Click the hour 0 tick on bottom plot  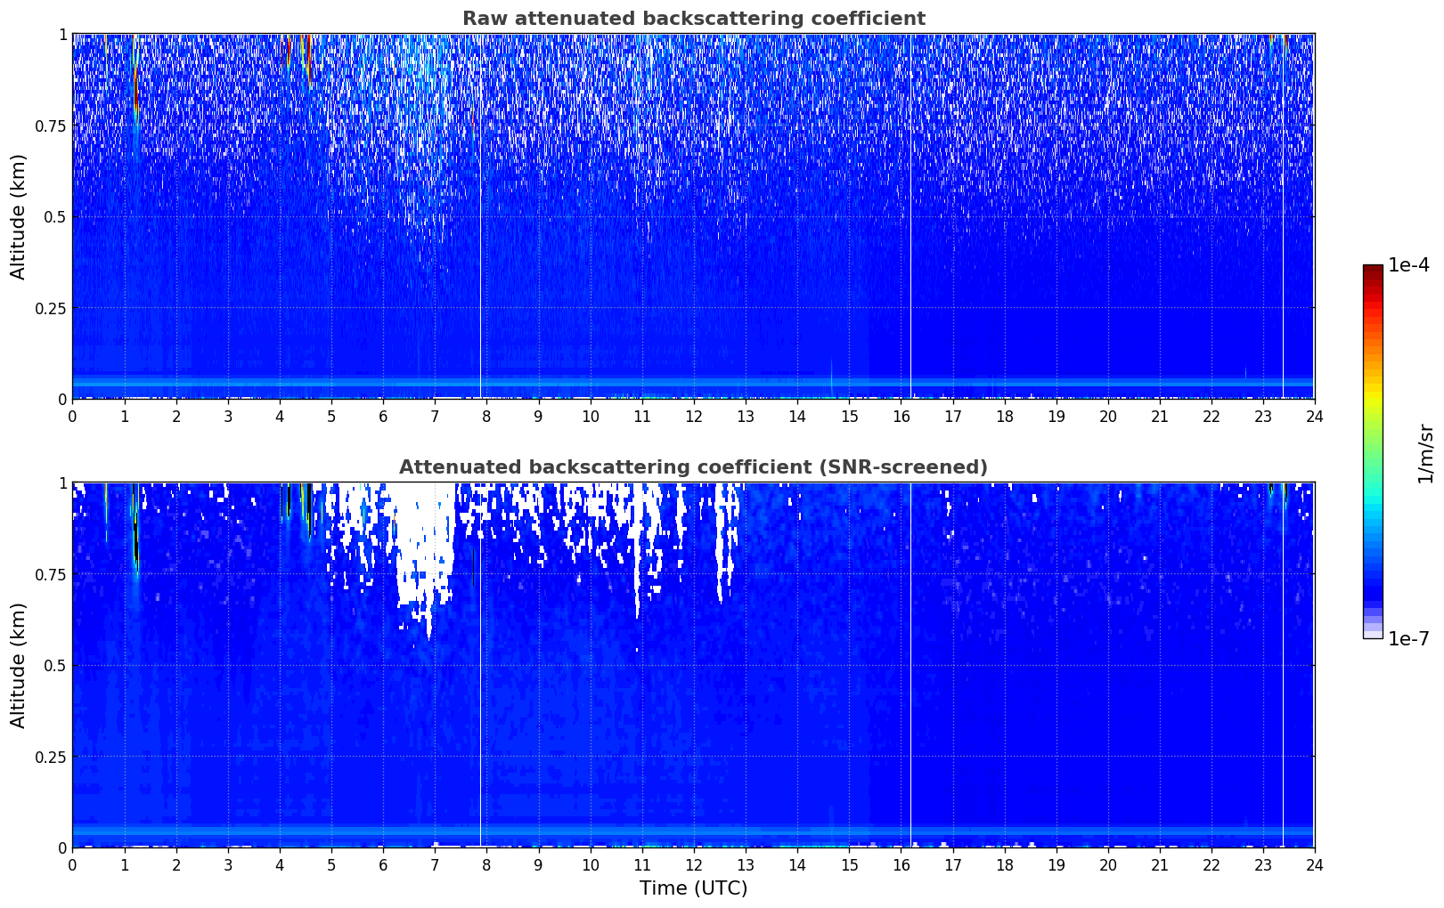(x=72, y=864)
